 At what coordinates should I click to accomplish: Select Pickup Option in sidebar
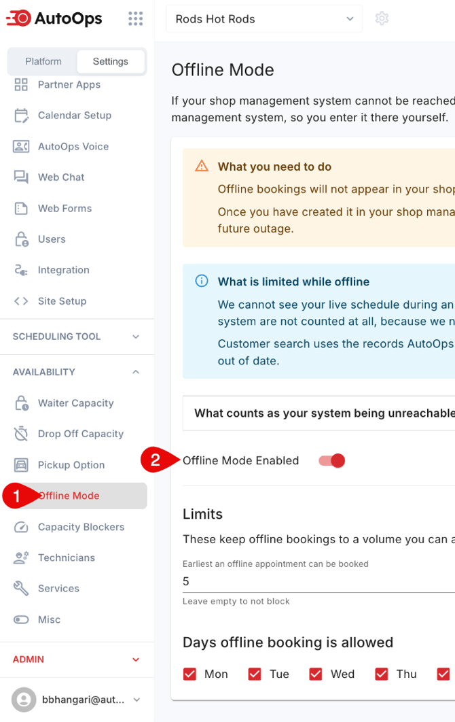(x=71, y=465)
